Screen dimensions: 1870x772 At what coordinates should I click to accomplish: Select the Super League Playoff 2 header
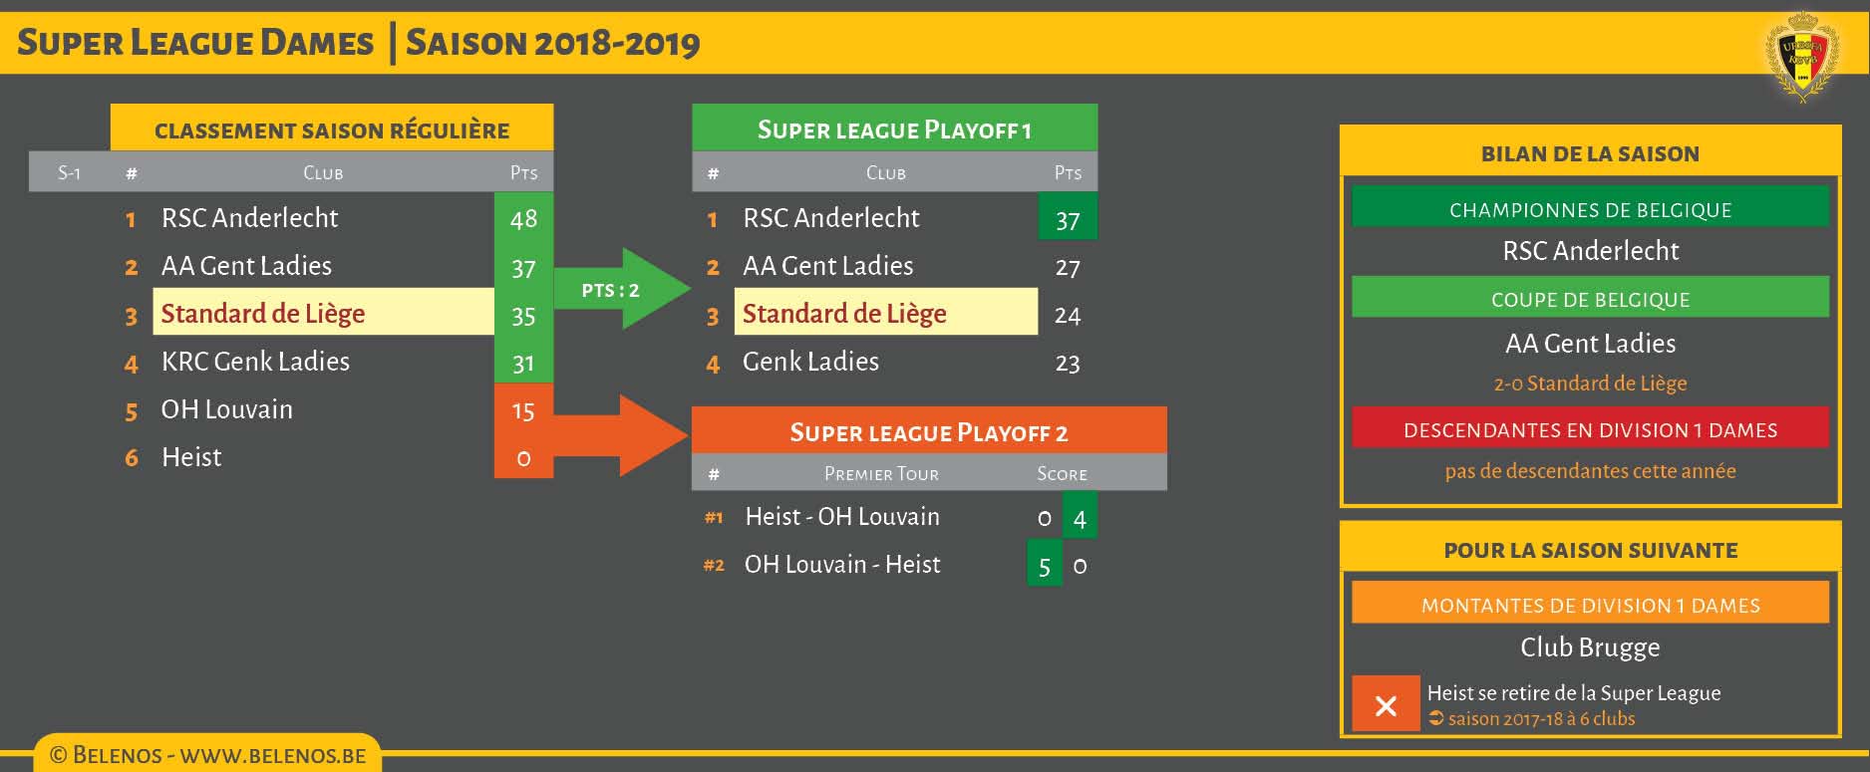pyautogui.click(x=928, y=431)
